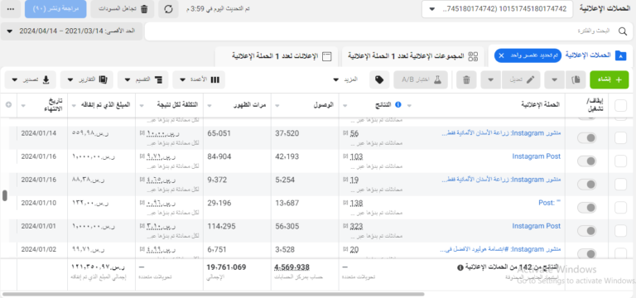Click the trash delete icon in toolbar
The width and height of the screenshot is (636, 298).
pyautogui.click(x=466, y=79)
